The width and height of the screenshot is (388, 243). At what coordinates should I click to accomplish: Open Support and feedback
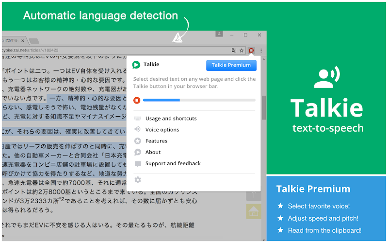pyautogui.click(x=173, y=163)
